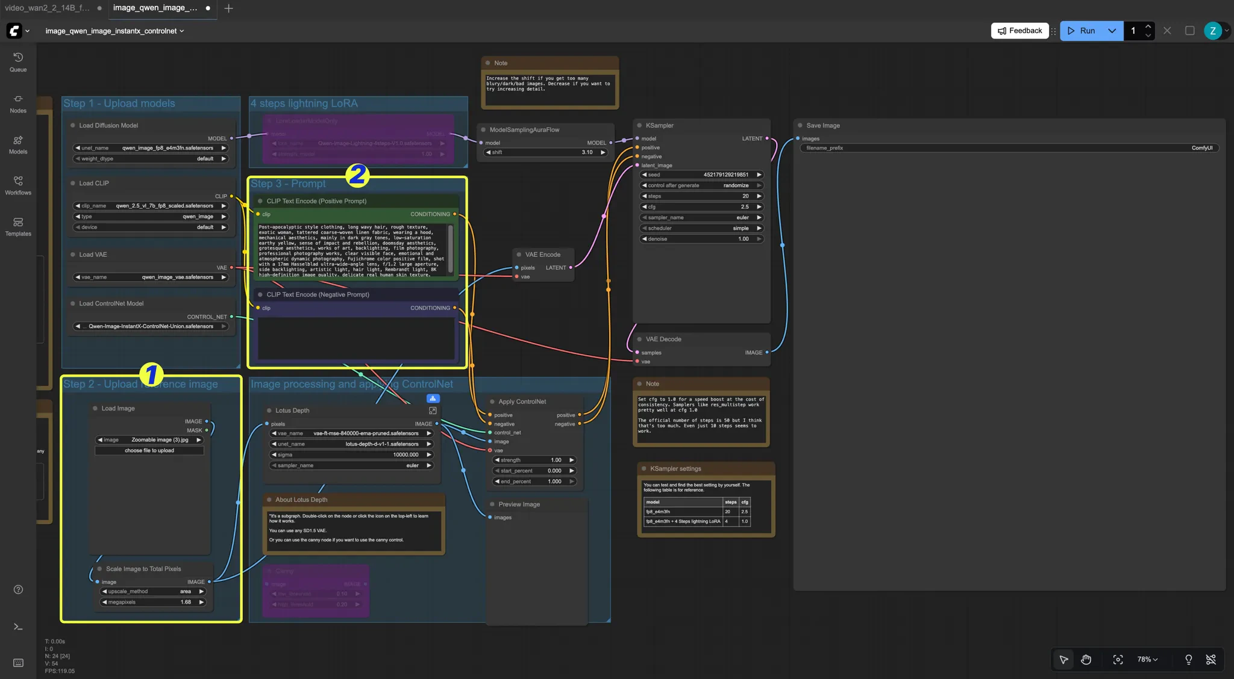Expand the Run button options chevron

pos(1112,30)
